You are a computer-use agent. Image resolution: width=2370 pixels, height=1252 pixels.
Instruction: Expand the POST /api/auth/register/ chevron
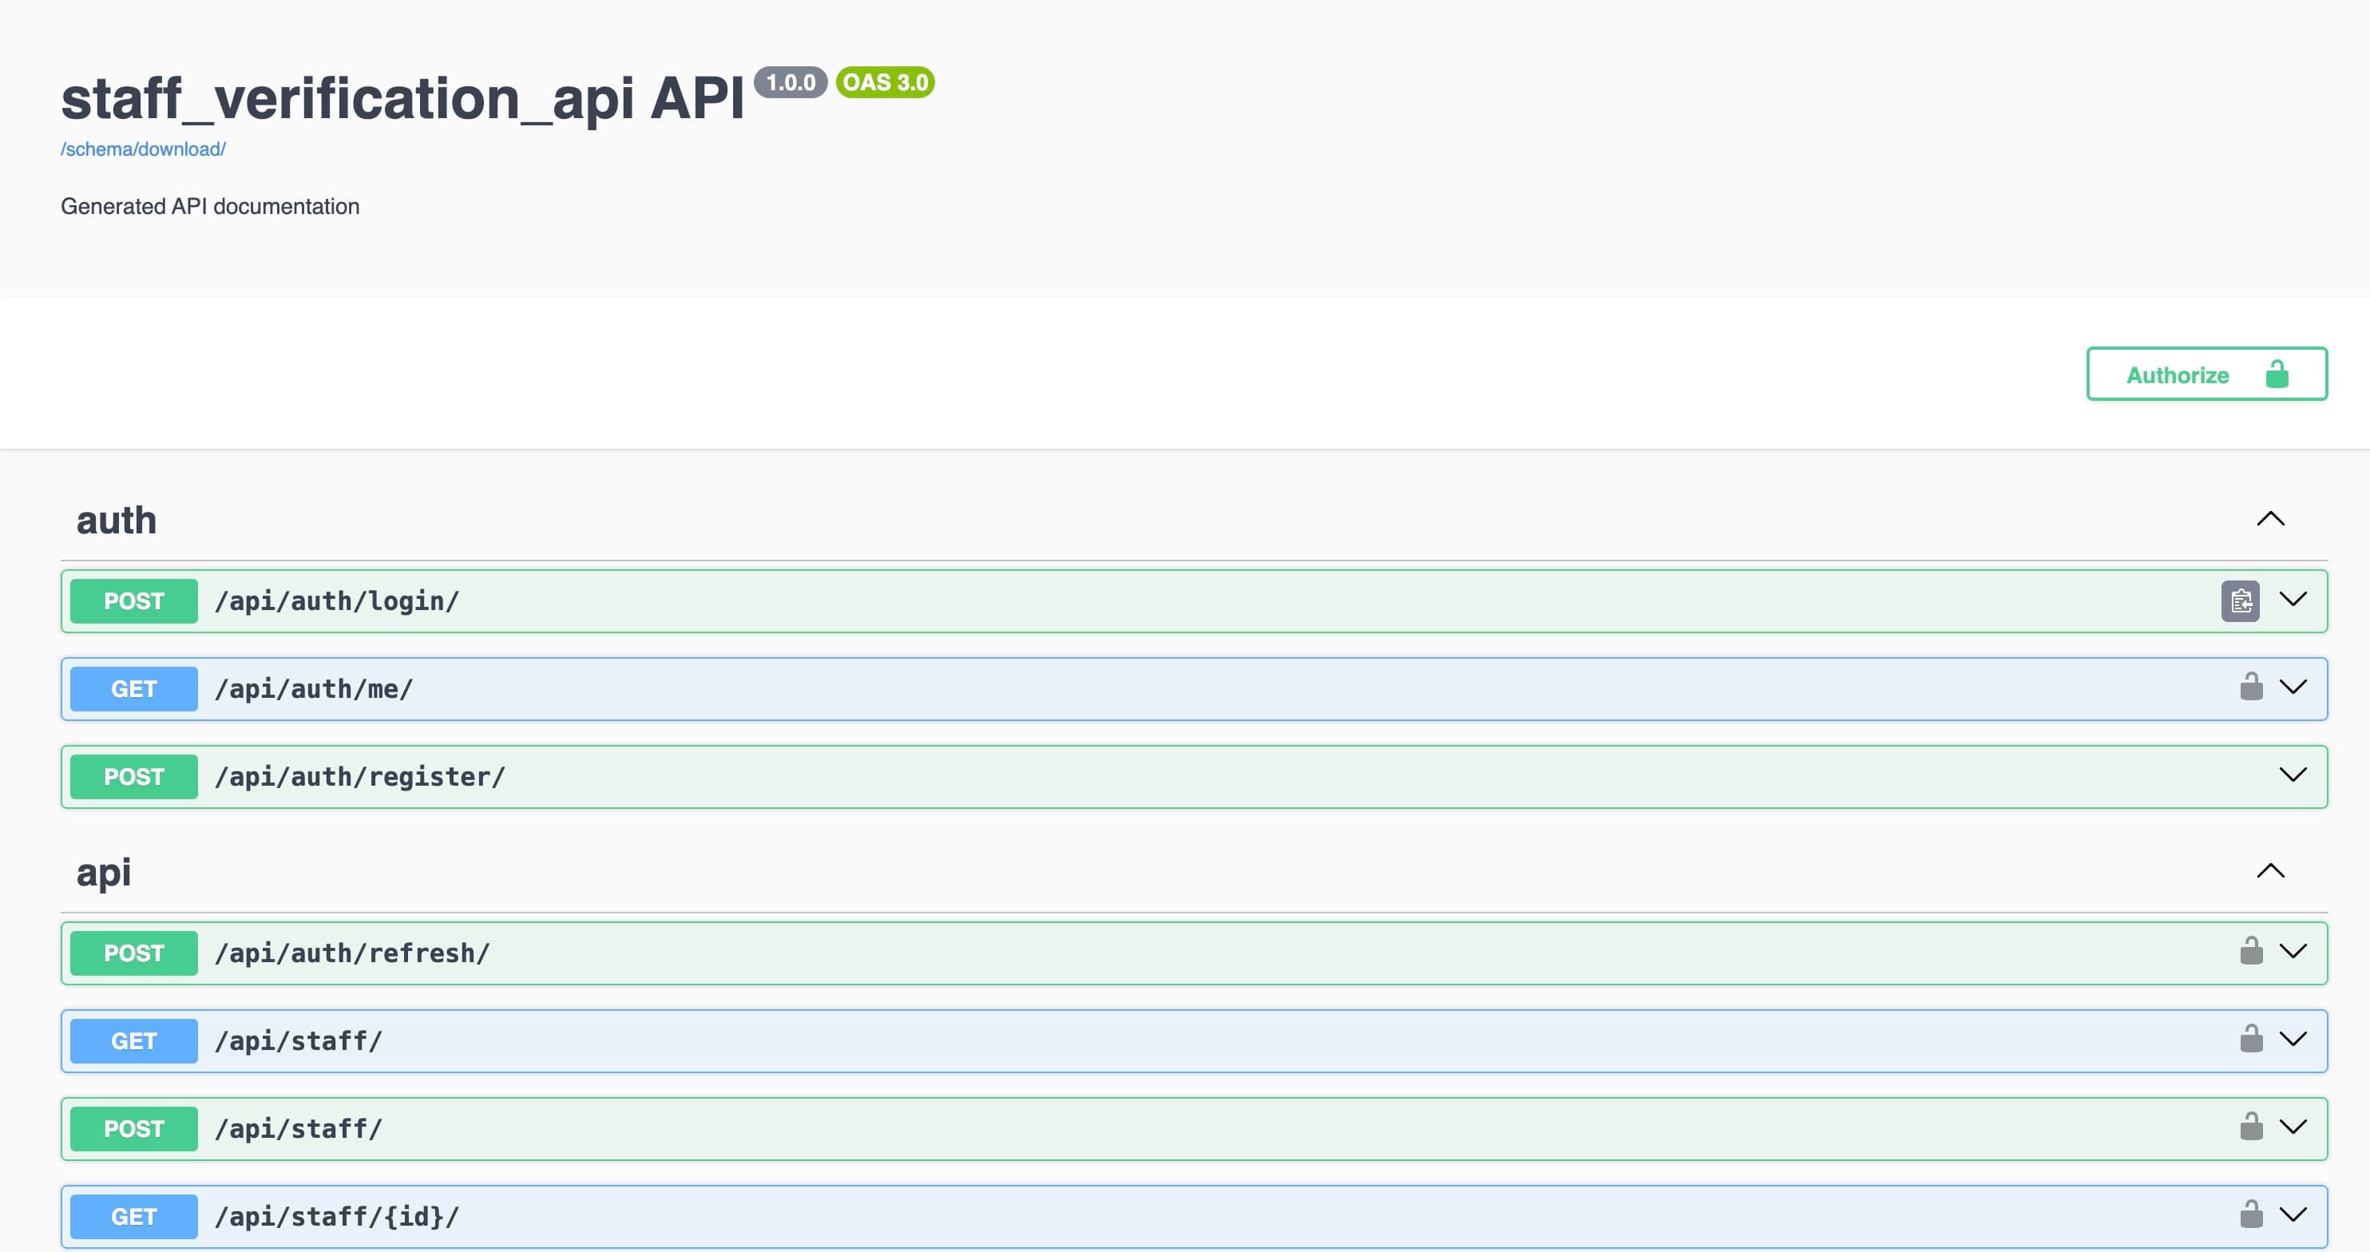[2293, 775]
